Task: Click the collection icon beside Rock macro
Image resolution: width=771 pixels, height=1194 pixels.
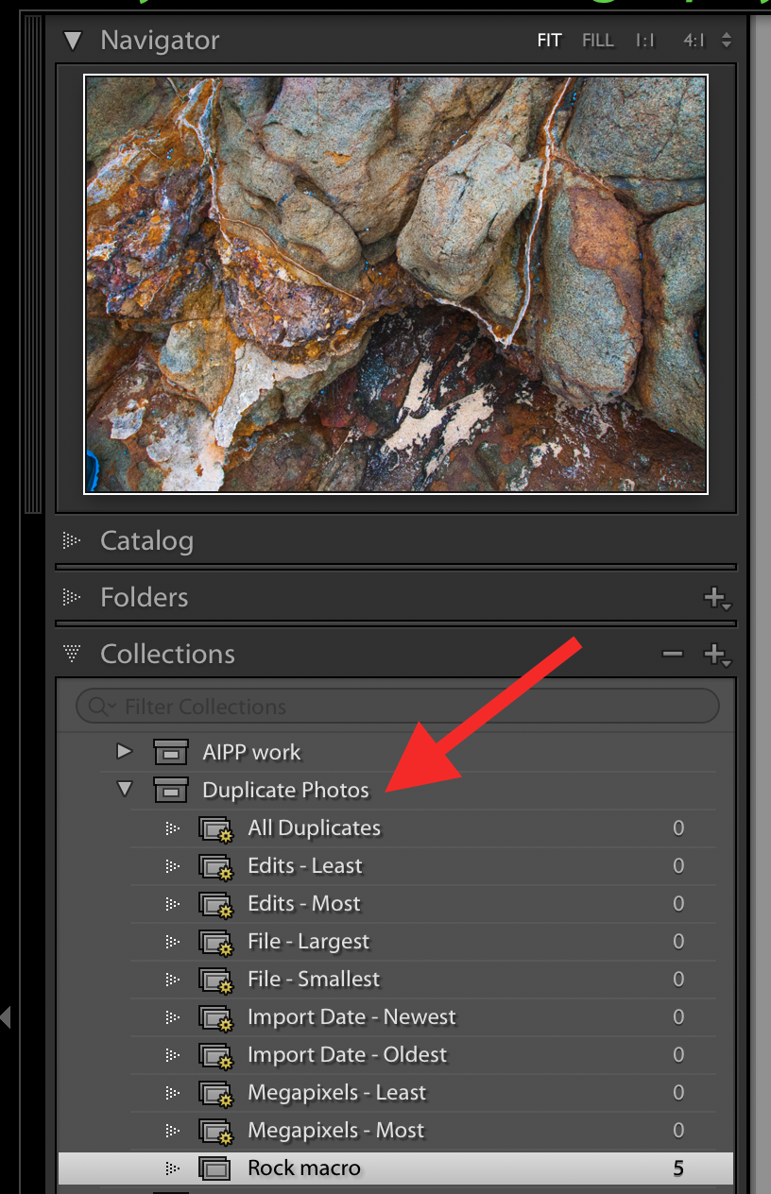Action: pyautogui.click(x=215, y=1168)
